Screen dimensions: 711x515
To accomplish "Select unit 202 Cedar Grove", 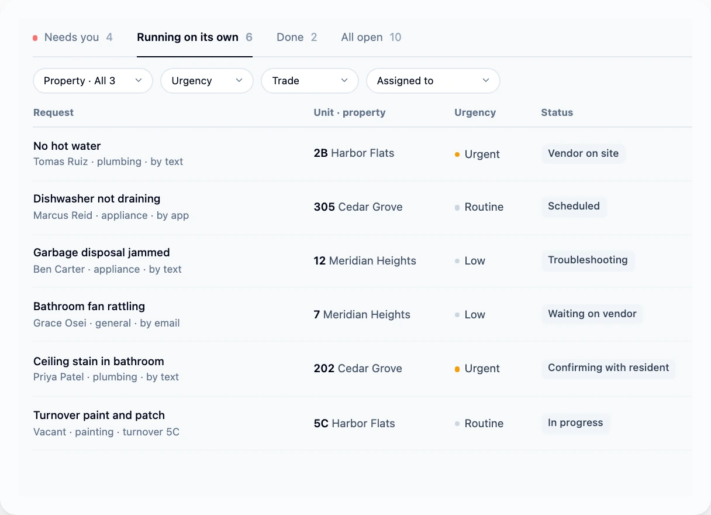I will [x=358, y=369].
